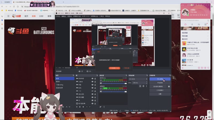Remove scene transition with trash icon
214x120 pixels.
click(143, 86)
